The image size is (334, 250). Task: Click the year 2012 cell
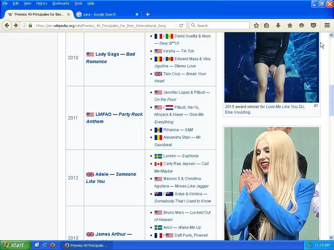coord(75,178)
